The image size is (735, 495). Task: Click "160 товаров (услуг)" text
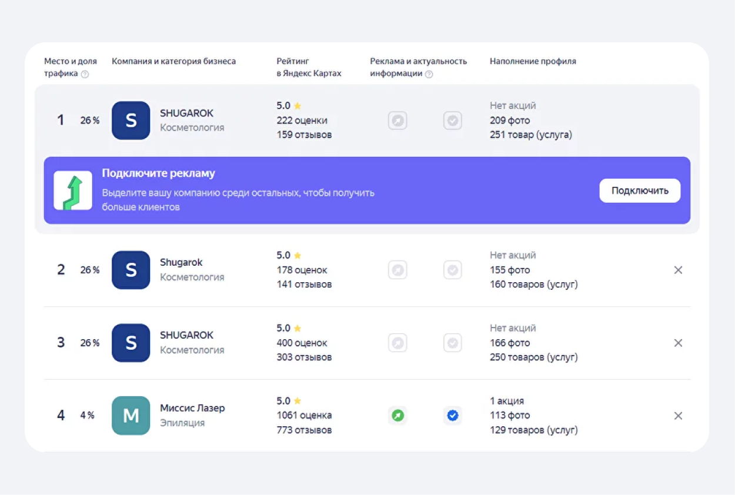click(534, 284)
